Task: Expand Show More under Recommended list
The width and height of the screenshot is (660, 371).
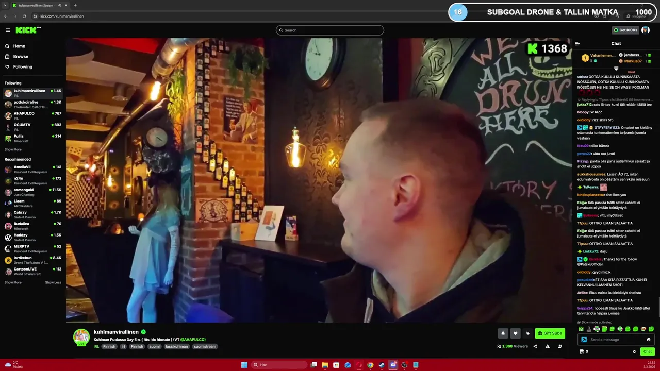Action: pos(13,282)
